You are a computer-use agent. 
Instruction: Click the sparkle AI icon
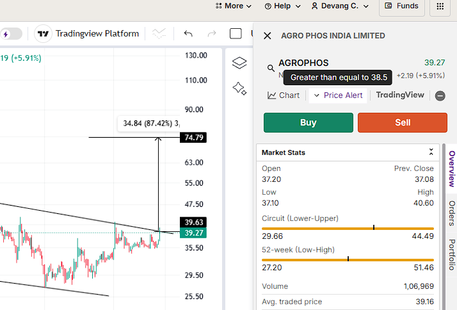tap(239, 88)
